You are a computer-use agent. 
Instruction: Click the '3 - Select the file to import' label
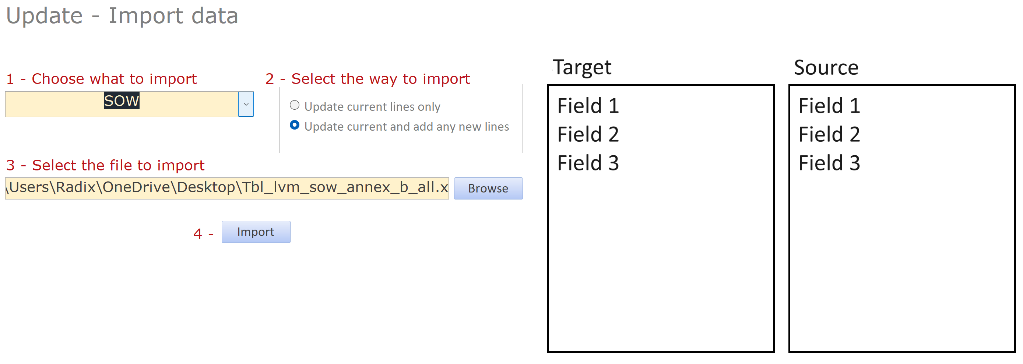click(105, 166)
